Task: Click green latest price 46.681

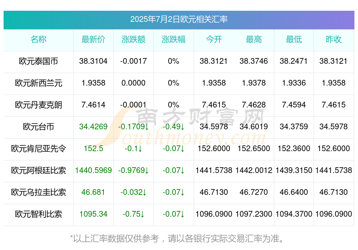Action: click(x=93, y=192)
